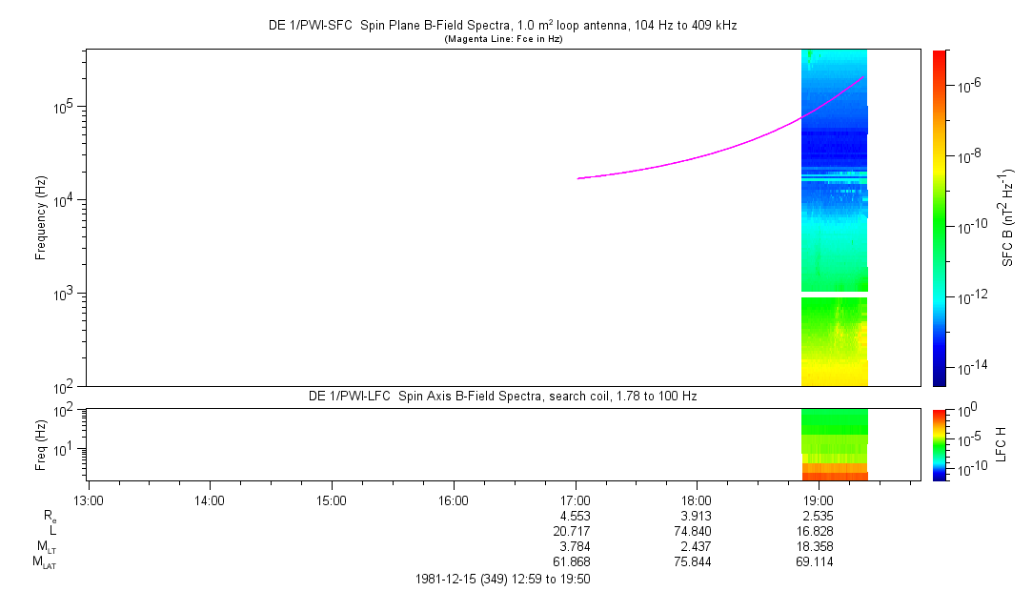The width and height of the screenshot is (1032, 591).
Task: Click the L value 74.840
Action: click(697, 530)
